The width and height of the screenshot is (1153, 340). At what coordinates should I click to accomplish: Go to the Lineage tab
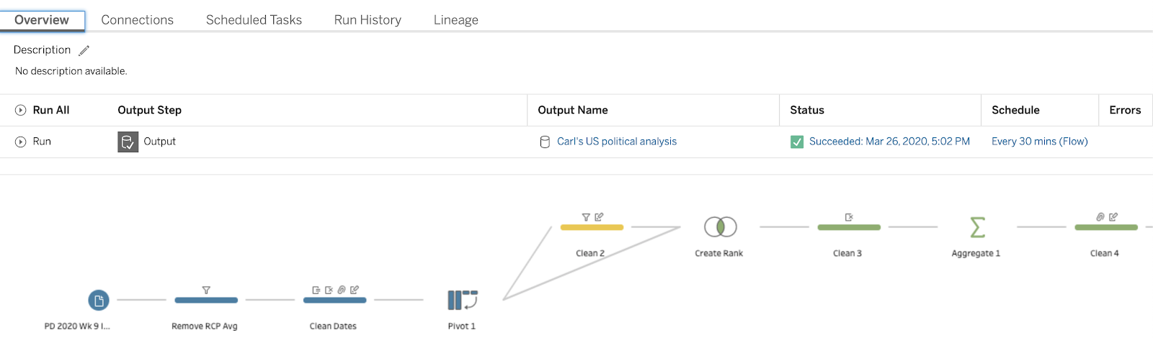(x=455, y=20)
